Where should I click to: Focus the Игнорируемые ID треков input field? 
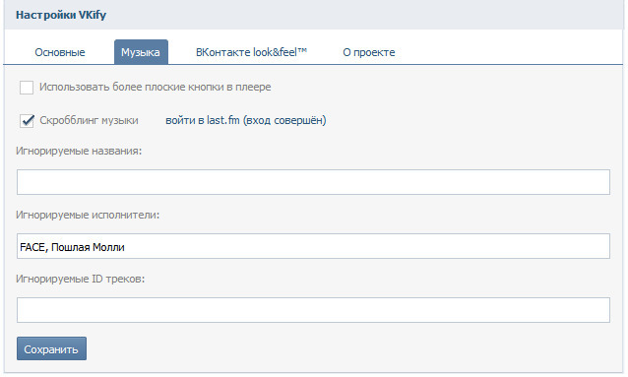[x=313, y=310]
